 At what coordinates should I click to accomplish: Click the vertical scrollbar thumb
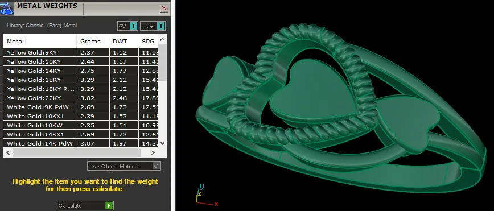tap(163, 63)
